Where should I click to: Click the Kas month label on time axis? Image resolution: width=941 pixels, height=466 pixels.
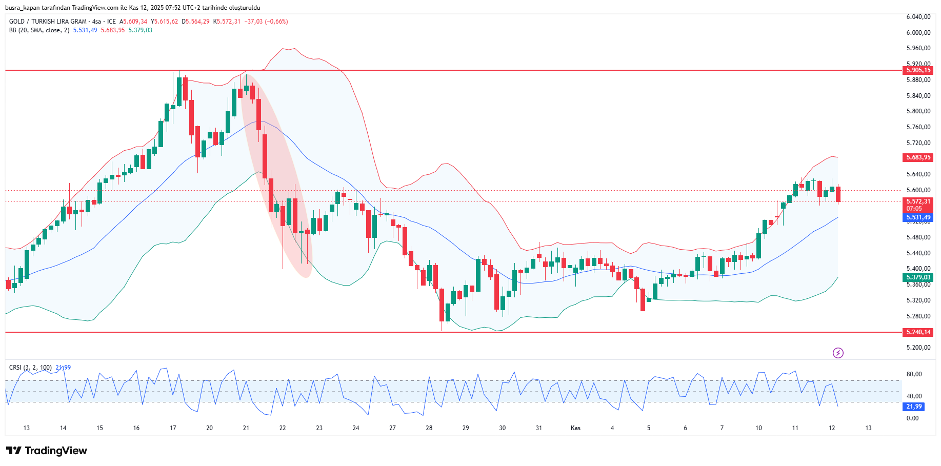coord(575,428)
